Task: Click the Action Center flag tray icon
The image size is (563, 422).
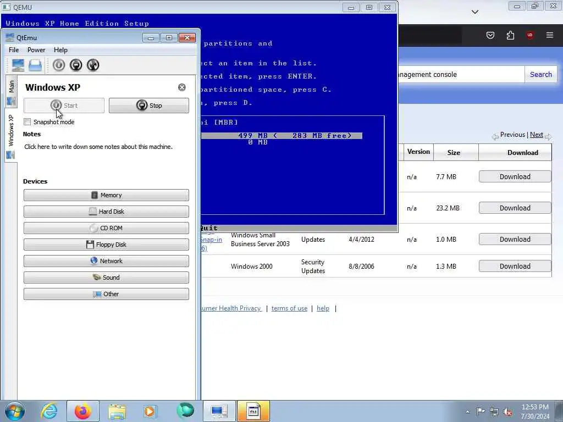Action: click(481, 411)
